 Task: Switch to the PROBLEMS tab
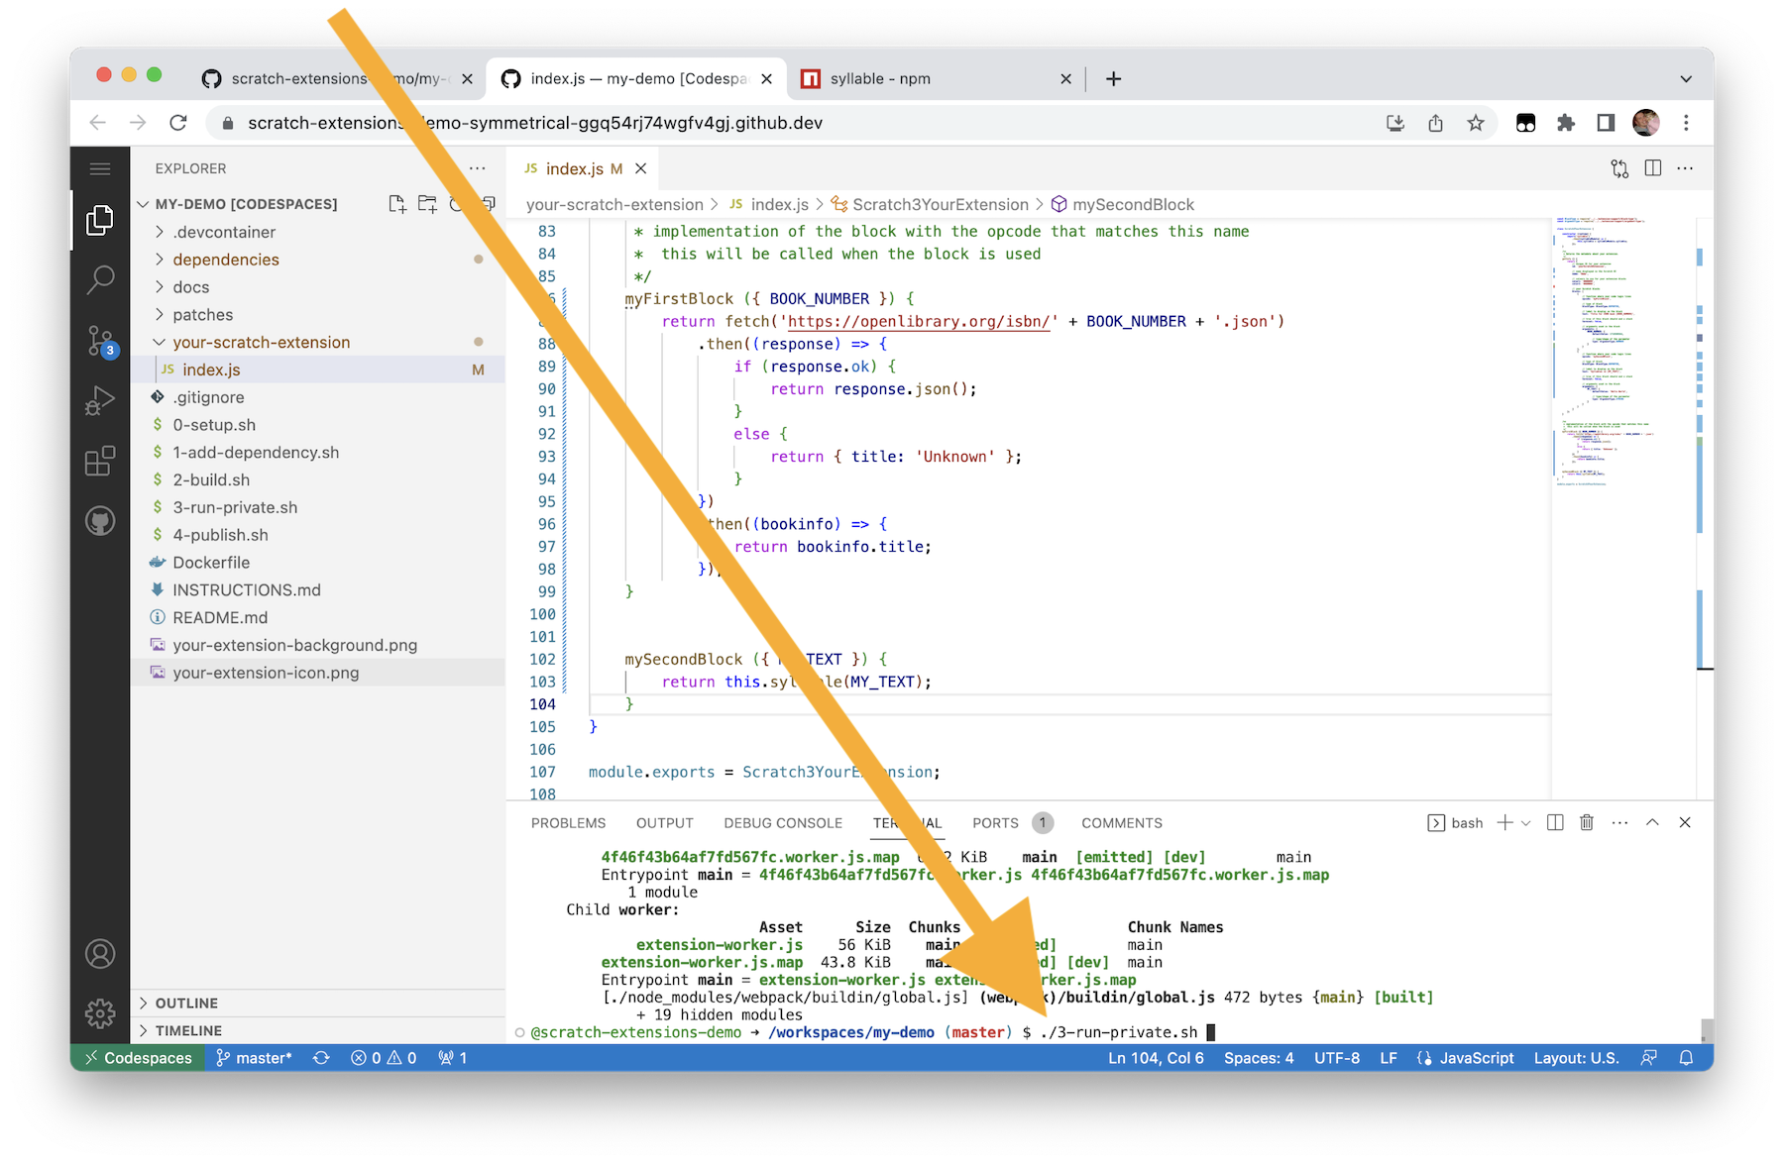(568, 822)
